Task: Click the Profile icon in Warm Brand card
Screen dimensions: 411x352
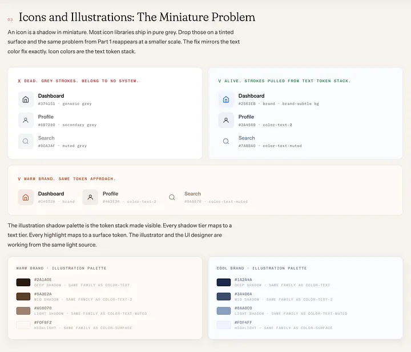Action: 90,197
